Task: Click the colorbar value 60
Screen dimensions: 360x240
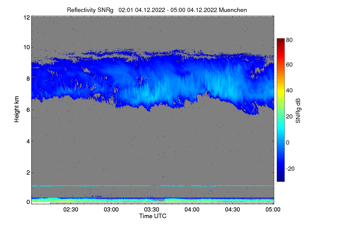Action: coord(289,64)
